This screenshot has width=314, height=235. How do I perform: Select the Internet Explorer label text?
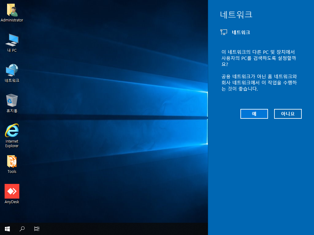pyautogui.click(x=12, y=144)
